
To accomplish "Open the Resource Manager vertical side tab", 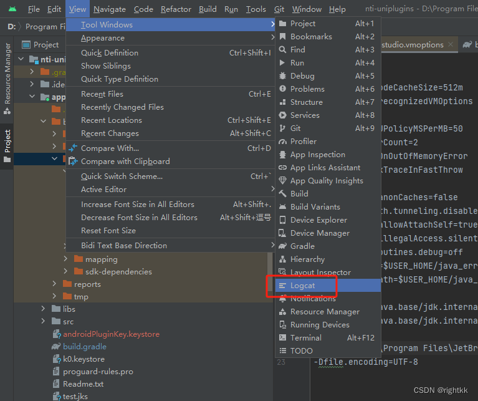I will [7, 79].
